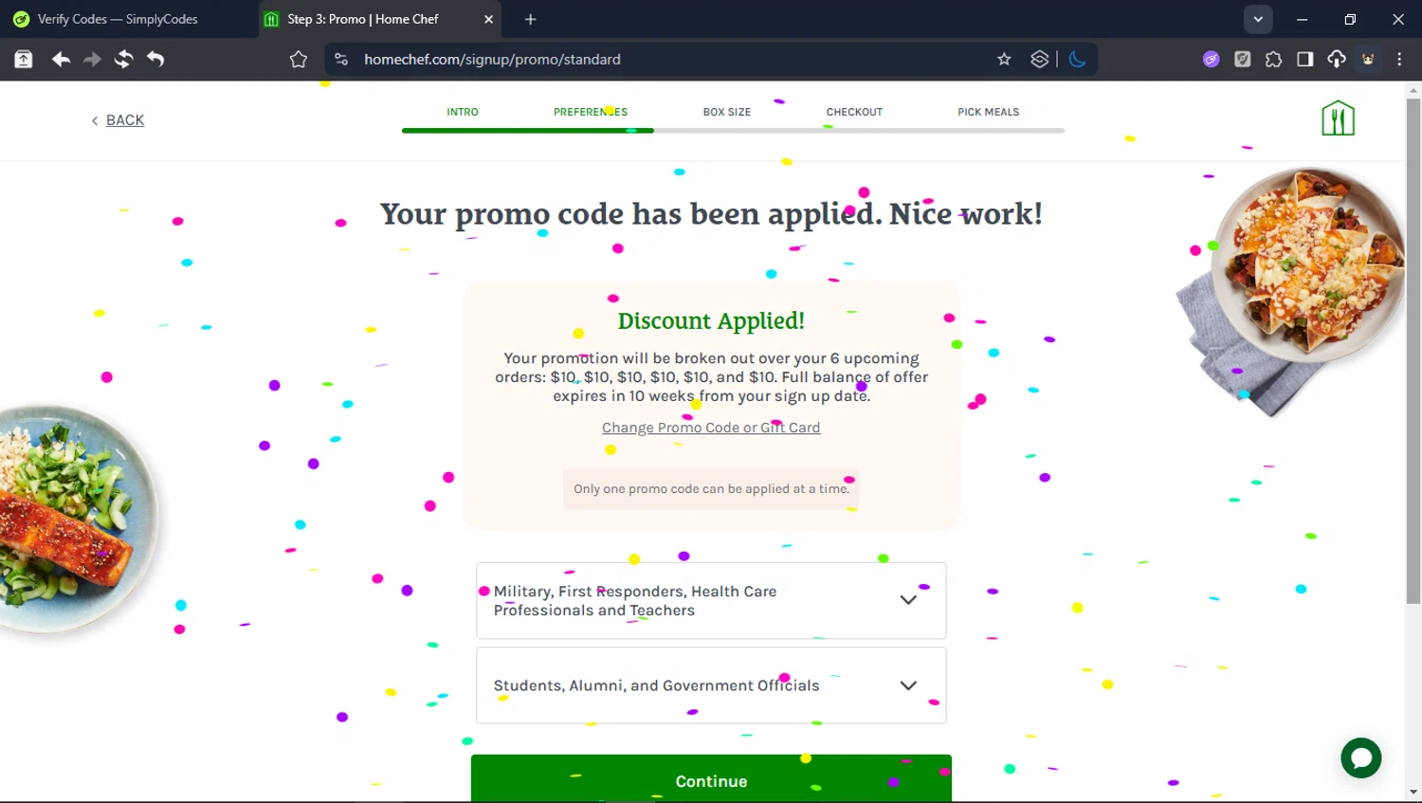
Task: Click the browser back arrow icon
Action: pos(61,60)
